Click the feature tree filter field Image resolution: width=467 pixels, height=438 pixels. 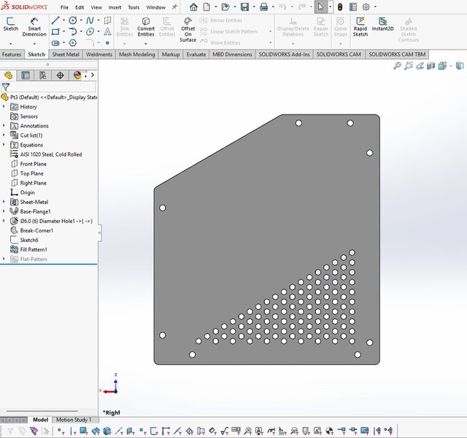[x=53, y=87]
